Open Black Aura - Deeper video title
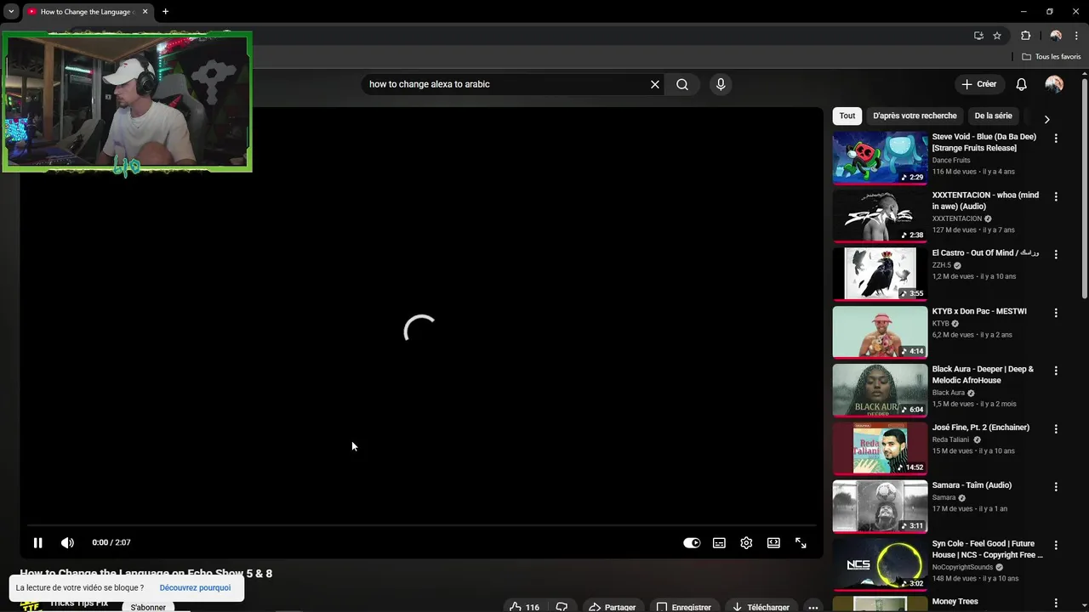 click(x=983, y=375)
